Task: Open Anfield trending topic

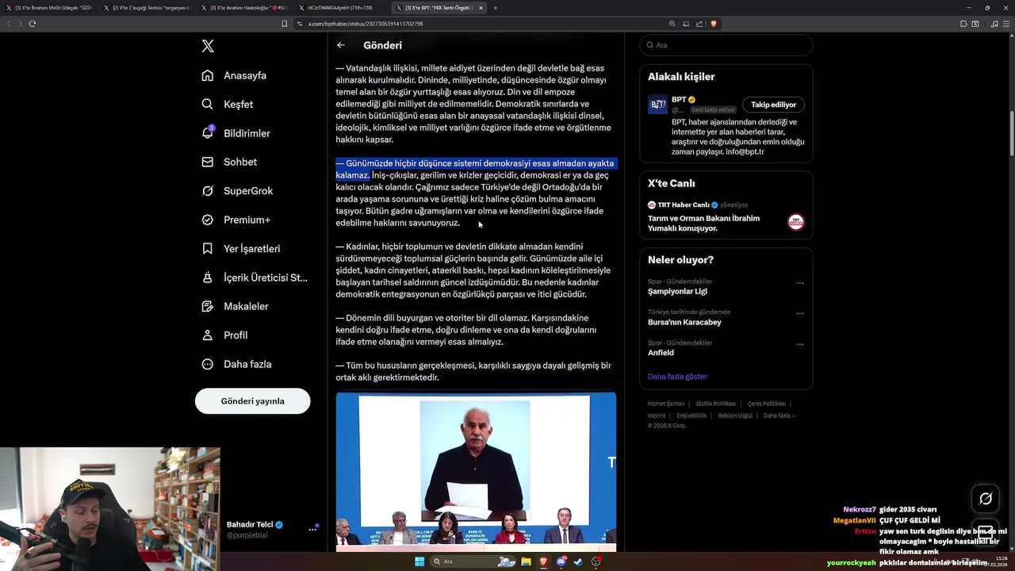Action: pyautogui.click(x=661, y=353)
